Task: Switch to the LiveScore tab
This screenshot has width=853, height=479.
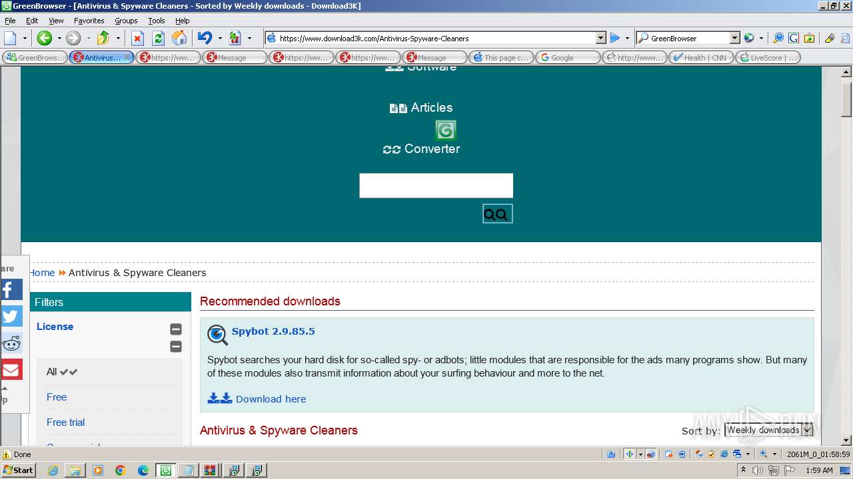Action: (768, 57)
